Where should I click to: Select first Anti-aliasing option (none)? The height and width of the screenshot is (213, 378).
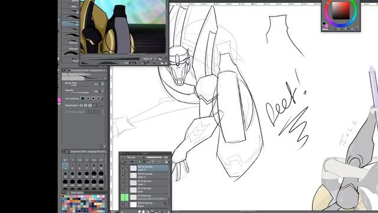click(x=83, y=99)
